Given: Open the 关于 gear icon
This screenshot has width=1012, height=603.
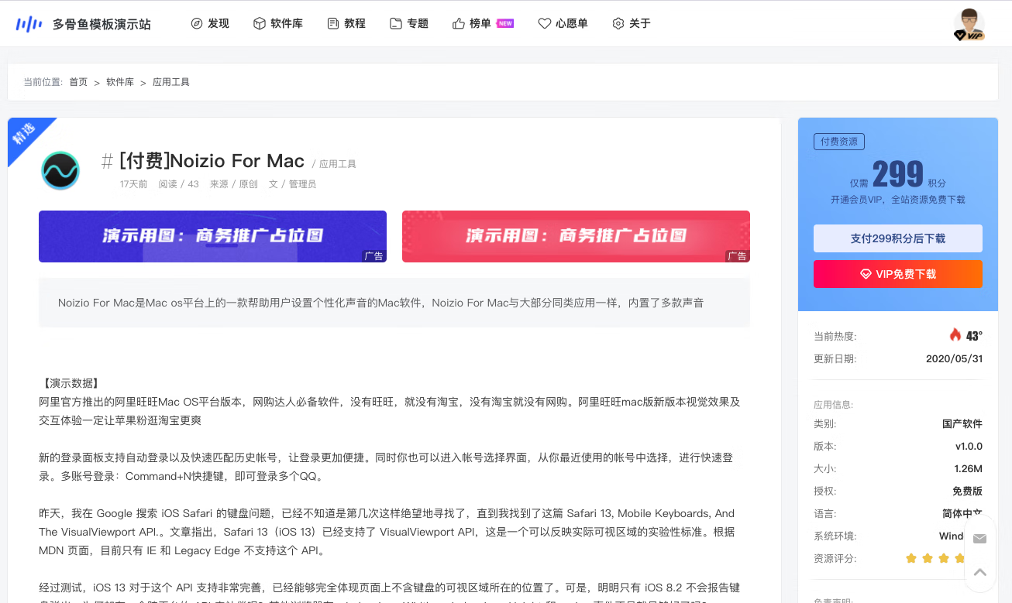Looking at the screenshot, I should pos(618,23).
